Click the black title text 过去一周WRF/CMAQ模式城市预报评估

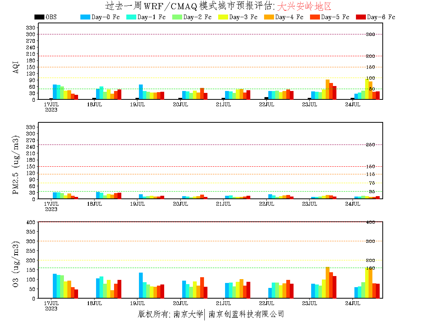(x=189, y=6)
